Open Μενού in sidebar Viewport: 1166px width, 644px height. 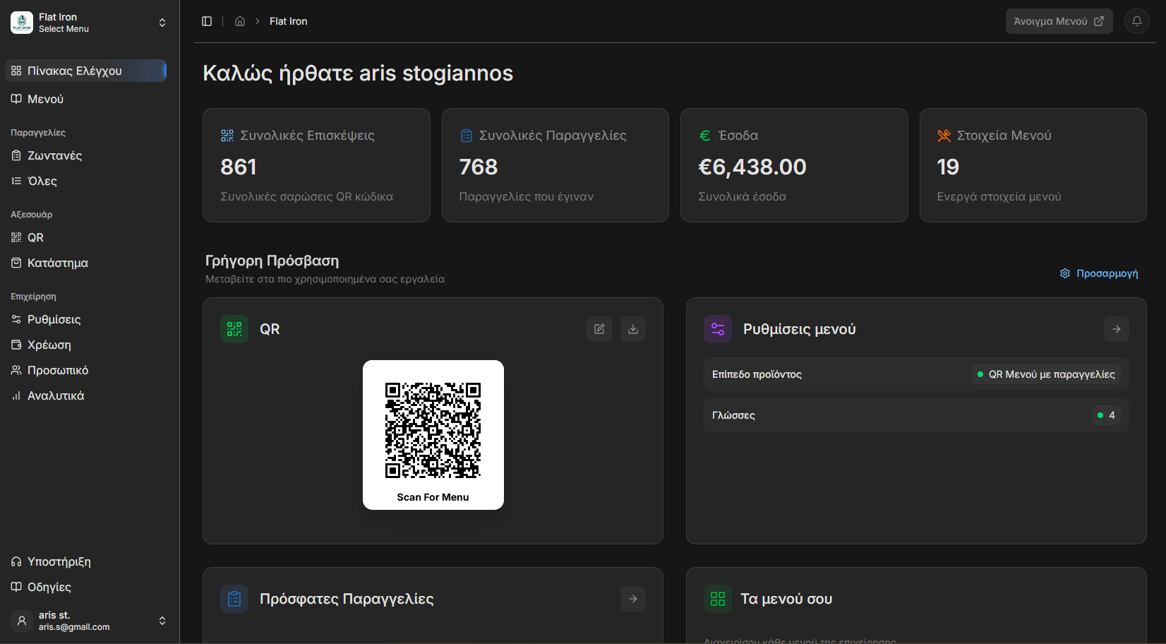click(x=86, y=99)
